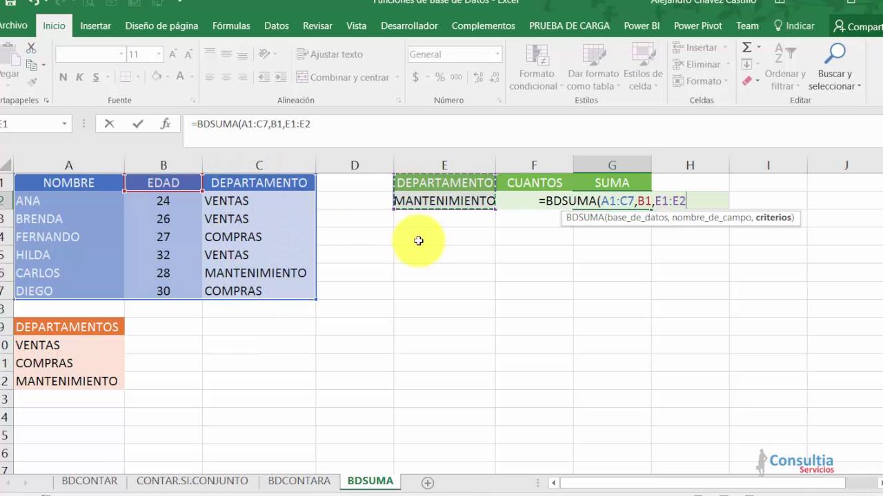Open the Vista ribbon tab
Image resolution: width=883 pixels, height=496 pixels.
tap(356, 25)
